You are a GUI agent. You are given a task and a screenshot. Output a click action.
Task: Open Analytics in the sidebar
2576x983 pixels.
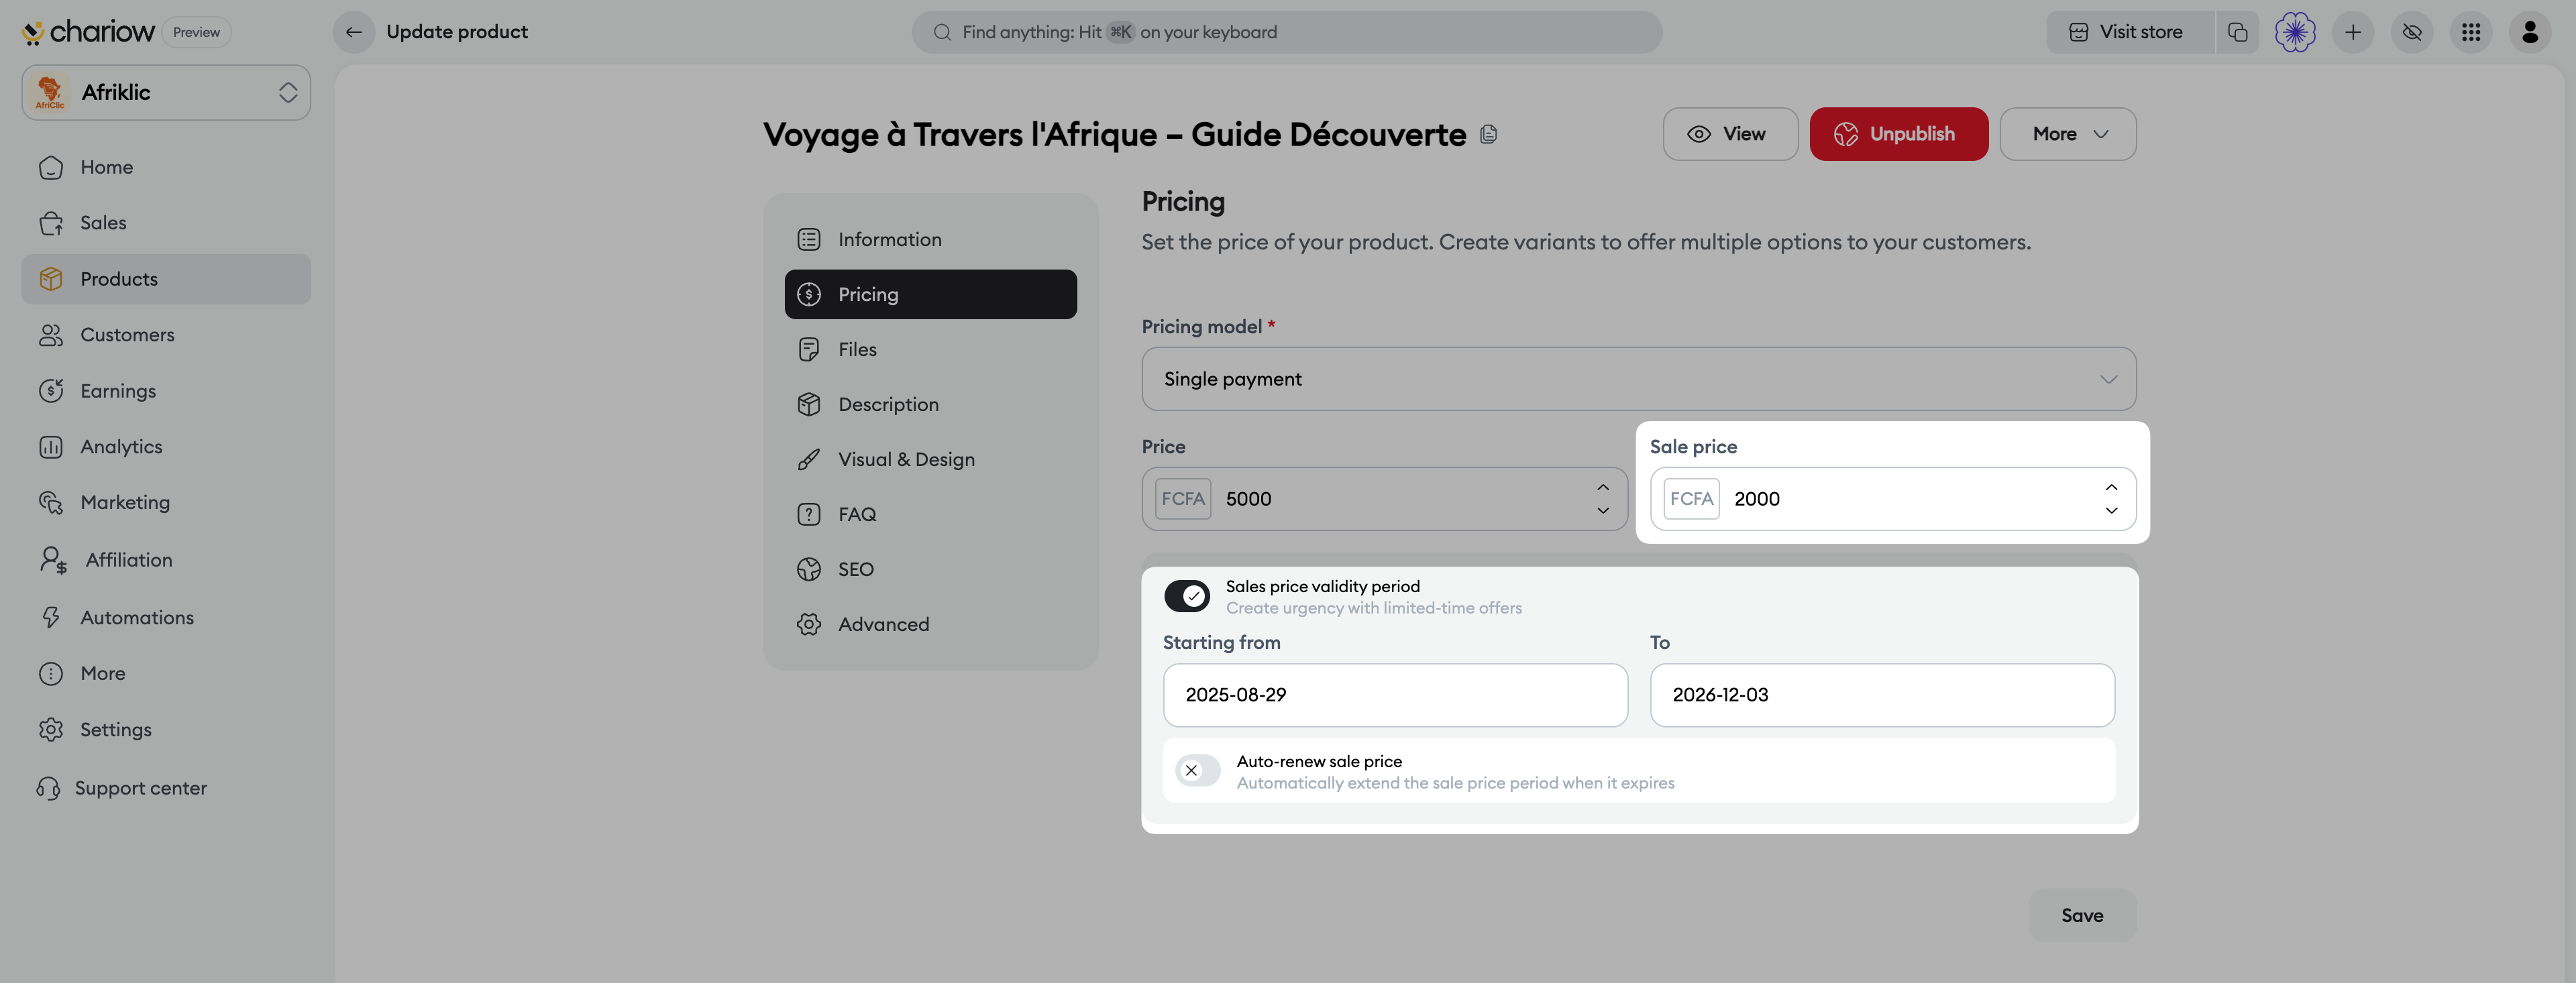coord(166,447)
